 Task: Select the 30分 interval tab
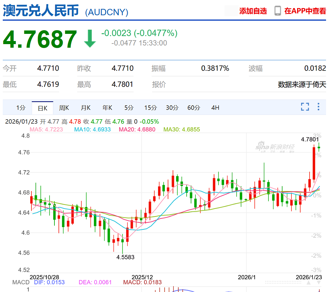tap(172, 107)
